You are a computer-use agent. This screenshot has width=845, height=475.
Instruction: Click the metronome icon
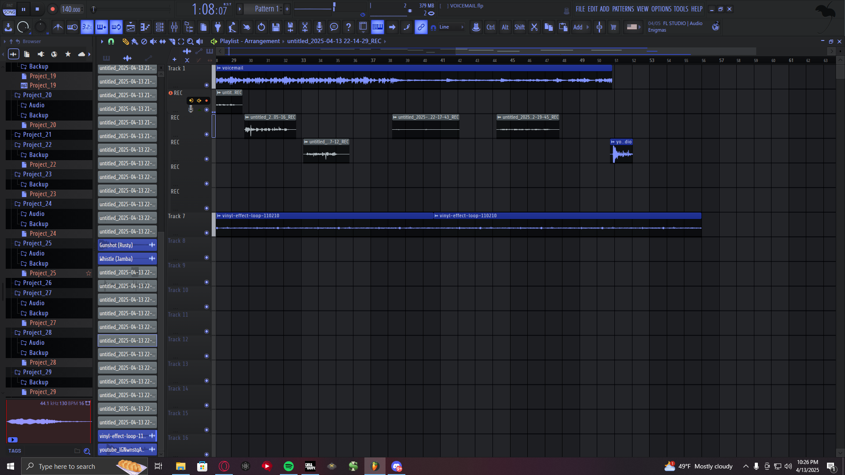(58, 27)
